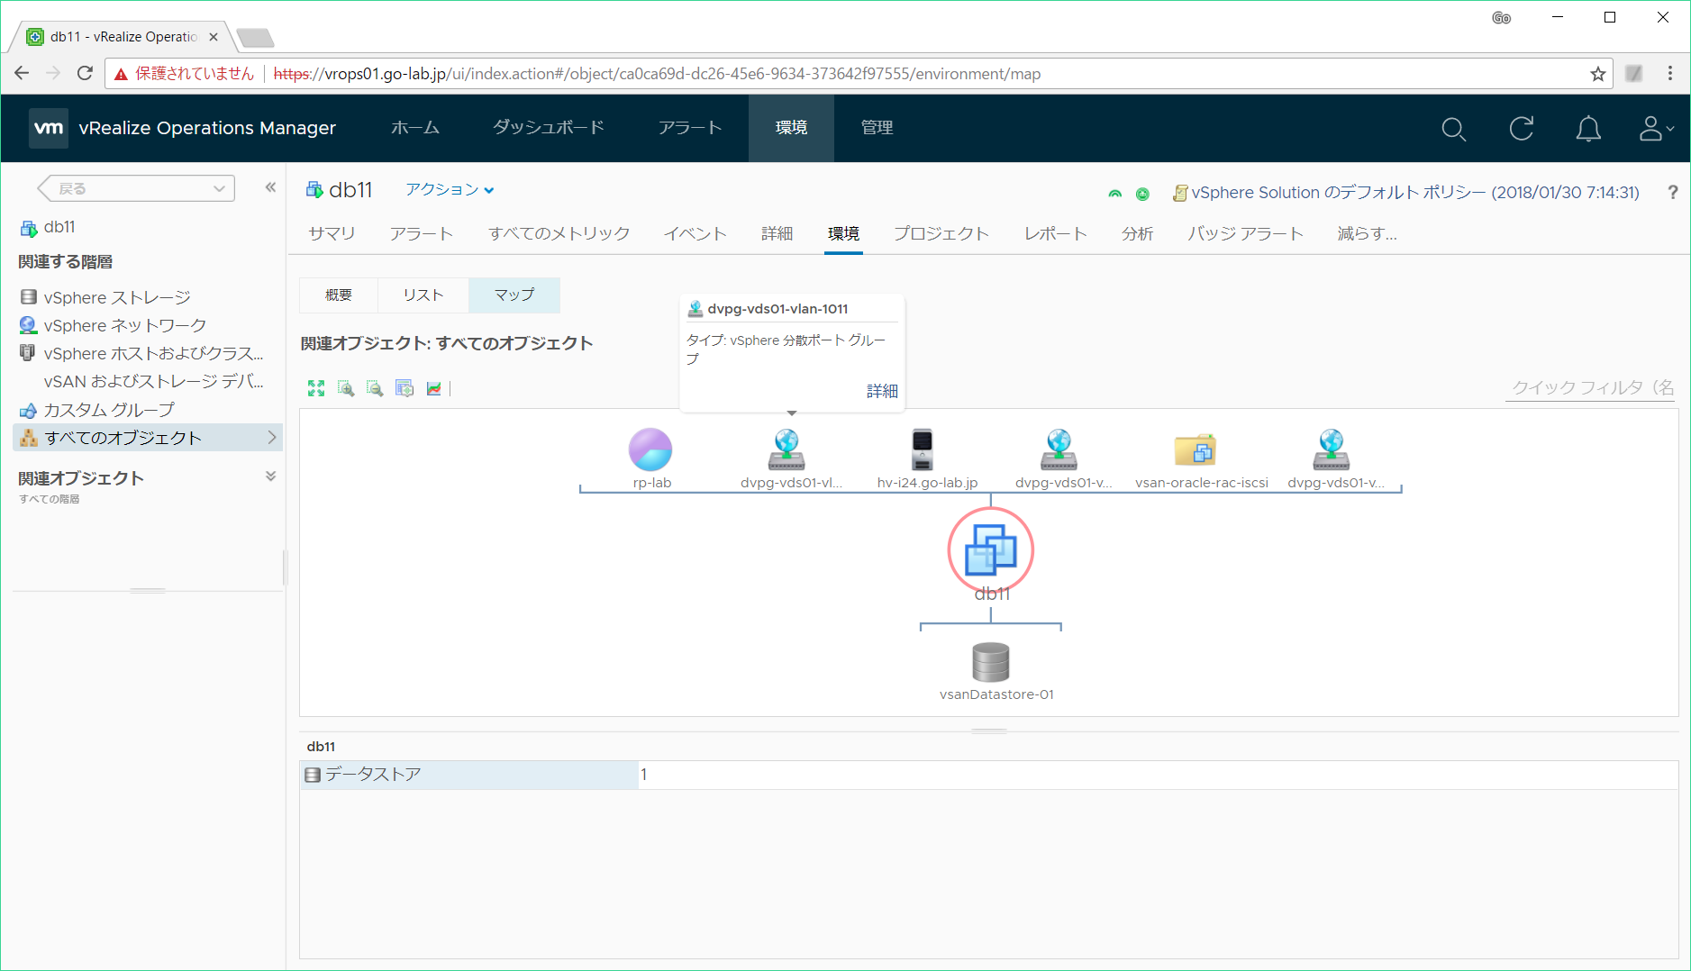The image size is (1691, 971).
Task: Click the chart graph icon in map toolbar
Action: point(434,388)
